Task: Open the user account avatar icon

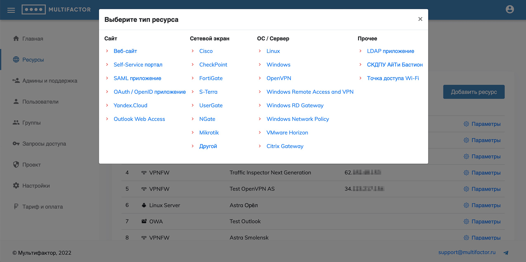Action: pyautogui.click(x=510, y=9)
